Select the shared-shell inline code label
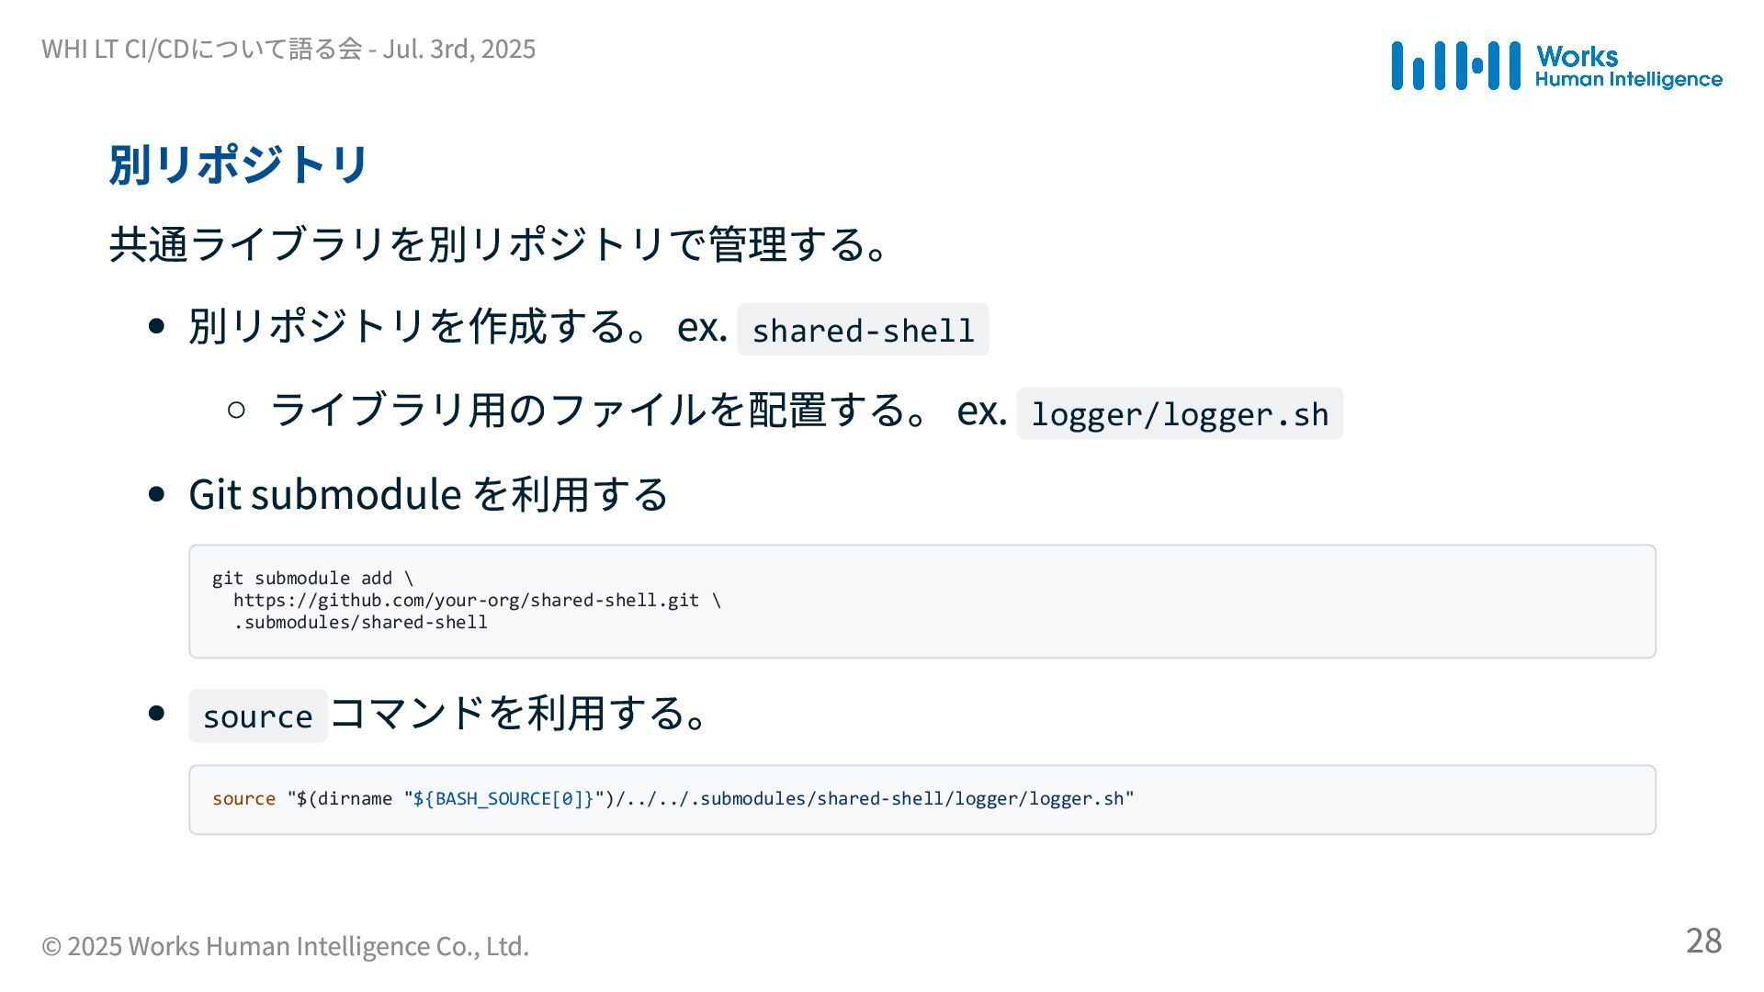 863,330
